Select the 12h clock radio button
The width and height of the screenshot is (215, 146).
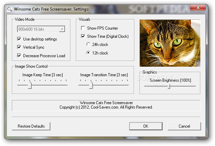click(88, 53)
